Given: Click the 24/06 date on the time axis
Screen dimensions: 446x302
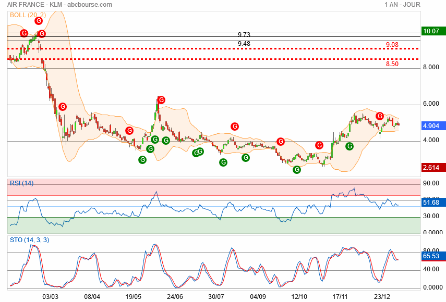Looking at the screenshot, I should (174, 296).
